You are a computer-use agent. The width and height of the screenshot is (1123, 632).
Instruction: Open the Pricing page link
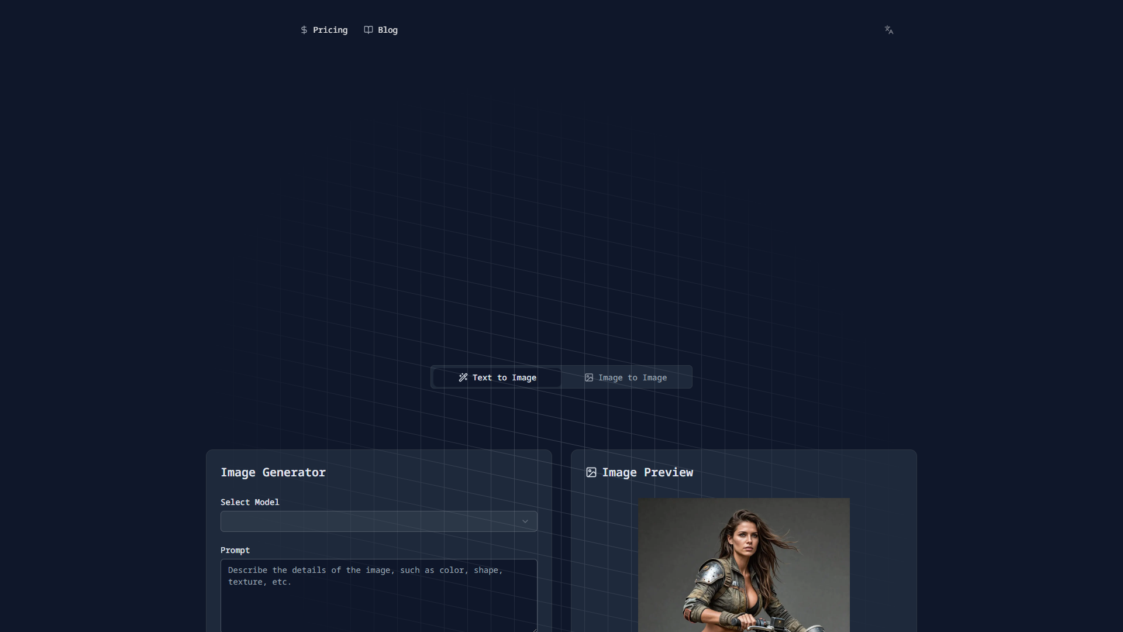click(x=324, y=30)
